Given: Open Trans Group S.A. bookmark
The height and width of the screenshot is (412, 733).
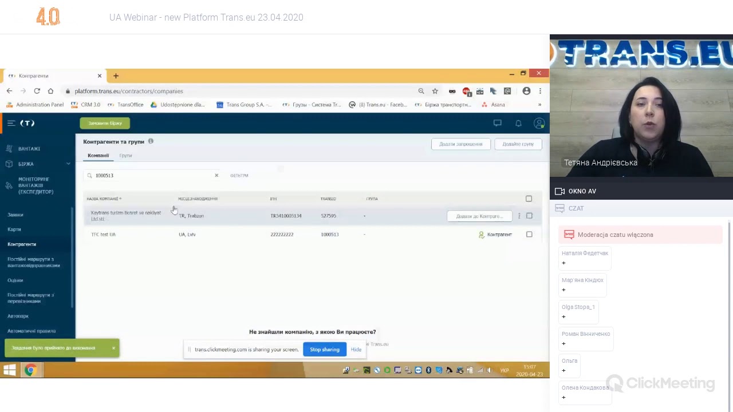Looking at the screenshot, I should (245, 105).
